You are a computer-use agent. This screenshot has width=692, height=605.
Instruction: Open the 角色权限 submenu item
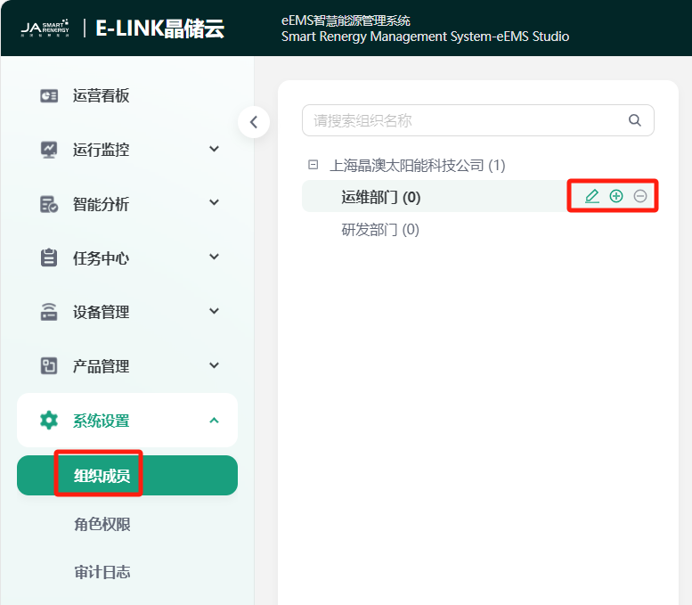[102, 525]
